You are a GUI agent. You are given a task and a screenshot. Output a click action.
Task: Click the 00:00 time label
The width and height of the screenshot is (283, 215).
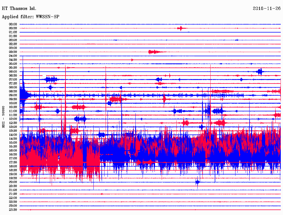coord(13,24)
